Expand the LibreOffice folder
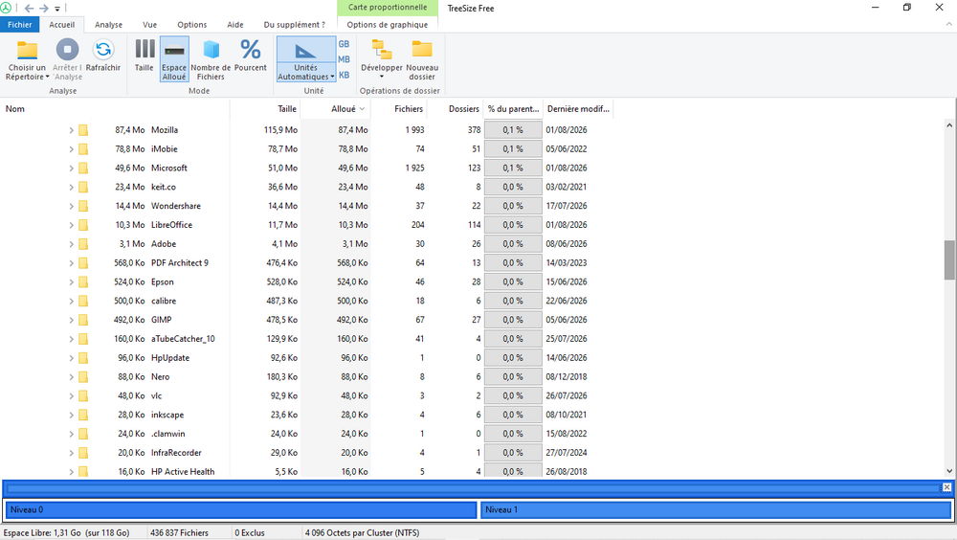The width and height of the screenshot is (957, 540). point(71,225)
